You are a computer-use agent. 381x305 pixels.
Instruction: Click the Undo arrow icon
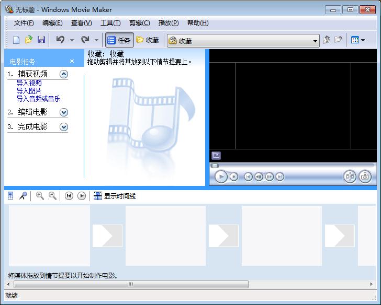coord(60,40)
